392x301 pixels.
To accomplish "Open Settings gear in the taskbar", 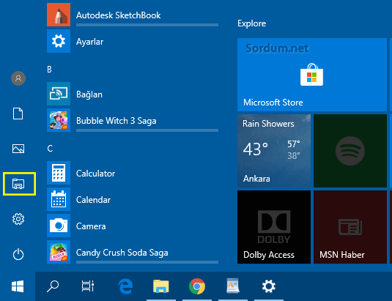I will coord(269,286).
